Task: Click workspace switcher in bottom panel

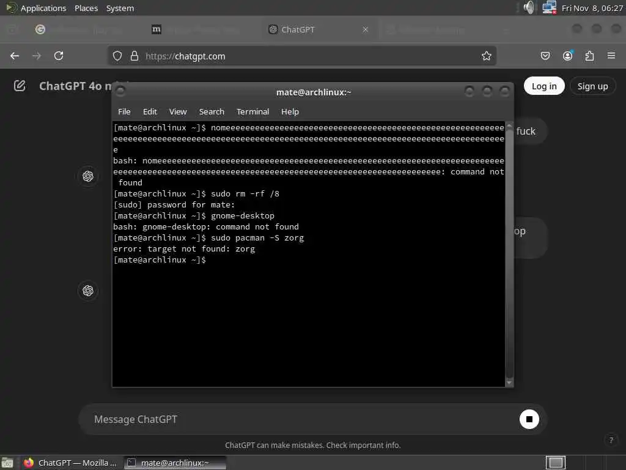Action: pyautogui.click(x=555, y=463)
